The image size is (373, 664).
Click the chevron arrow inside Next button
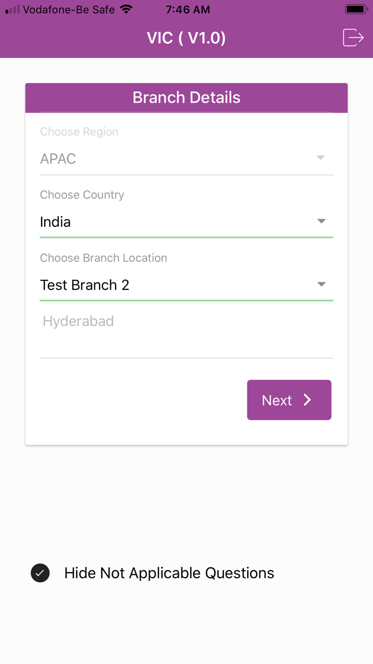coord(307,400)
